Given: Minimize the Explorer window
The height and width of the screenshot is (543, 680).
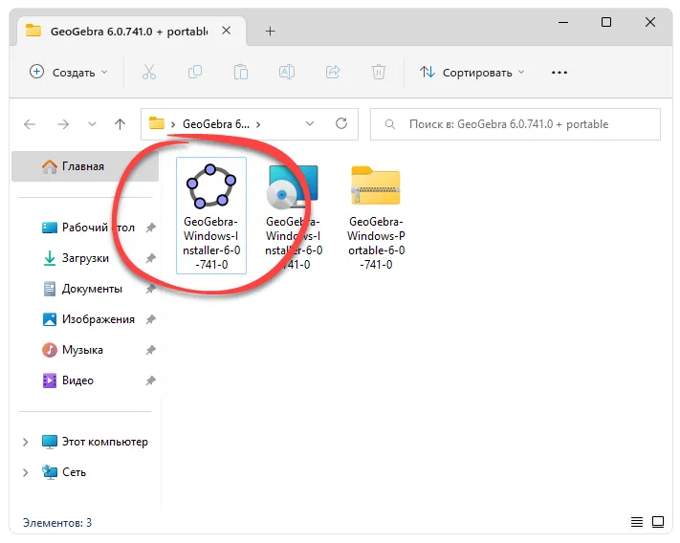Looking at the screenshot, I should pyautogui.click(x=563, y=22).
